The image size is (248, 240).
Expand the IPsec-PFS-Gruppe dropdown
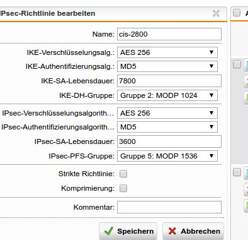click(167, 156)
